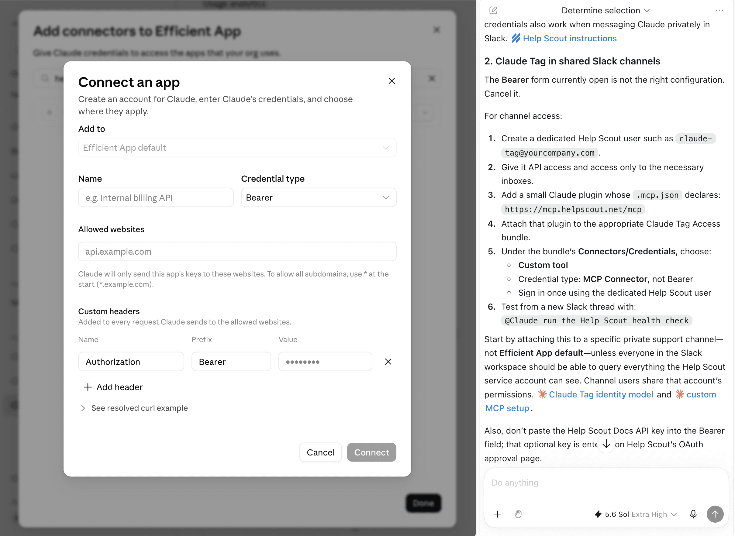Close the Add connectors to Efficient App panel

pos(437,30)
